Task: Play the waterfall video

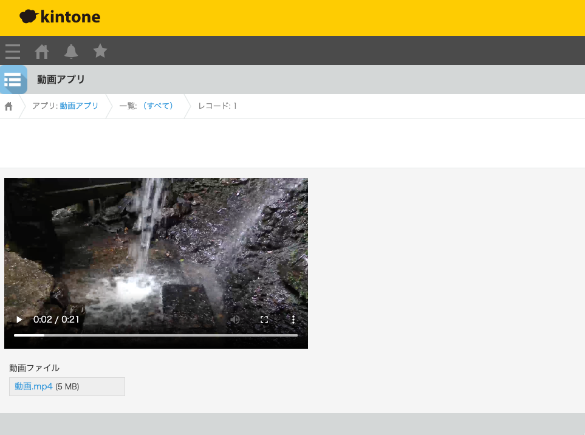Action: [19, 319]
